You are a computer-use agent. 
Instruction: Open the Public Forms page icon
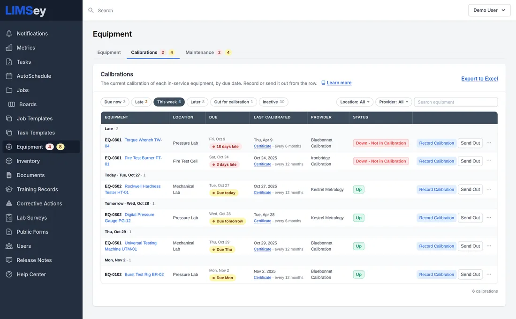(x=9, y=231)
